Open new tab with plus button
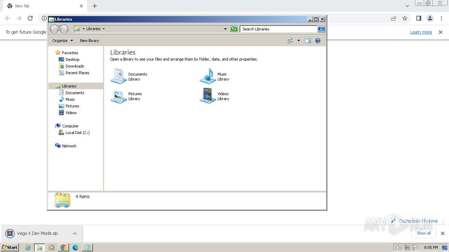The image size is (449, 252). (x=95, y=6)
